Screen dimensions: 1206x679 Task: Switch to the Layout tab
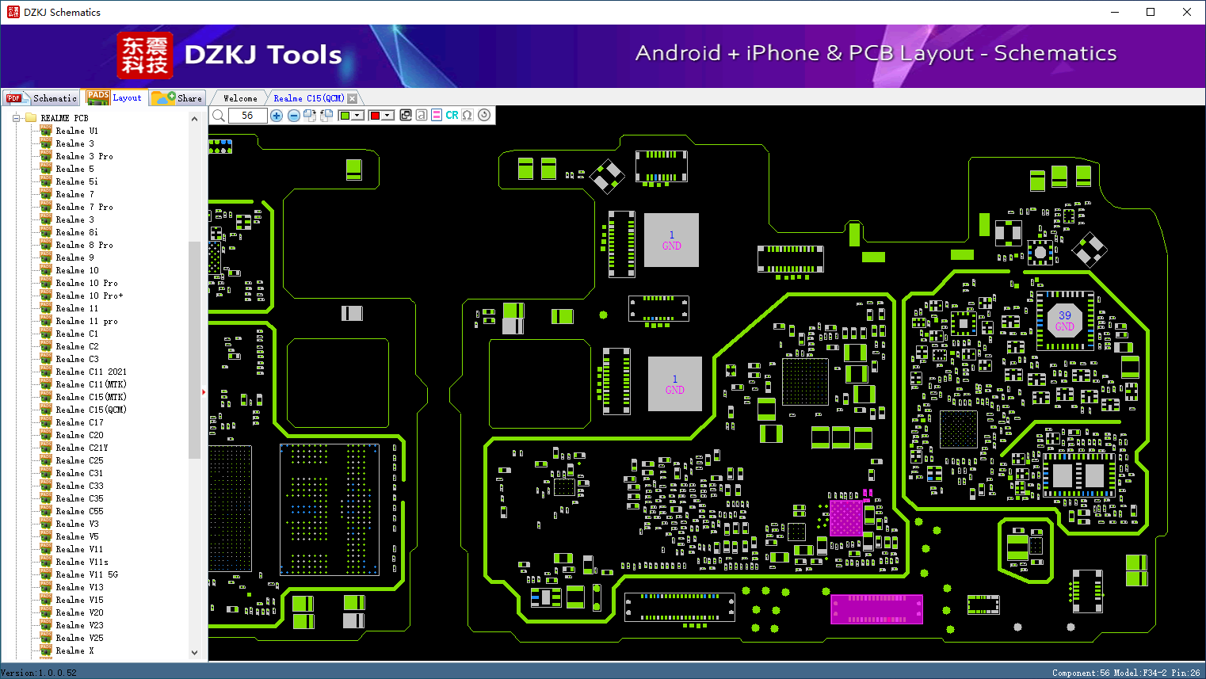pyautogui.click(x=114, y=97)
